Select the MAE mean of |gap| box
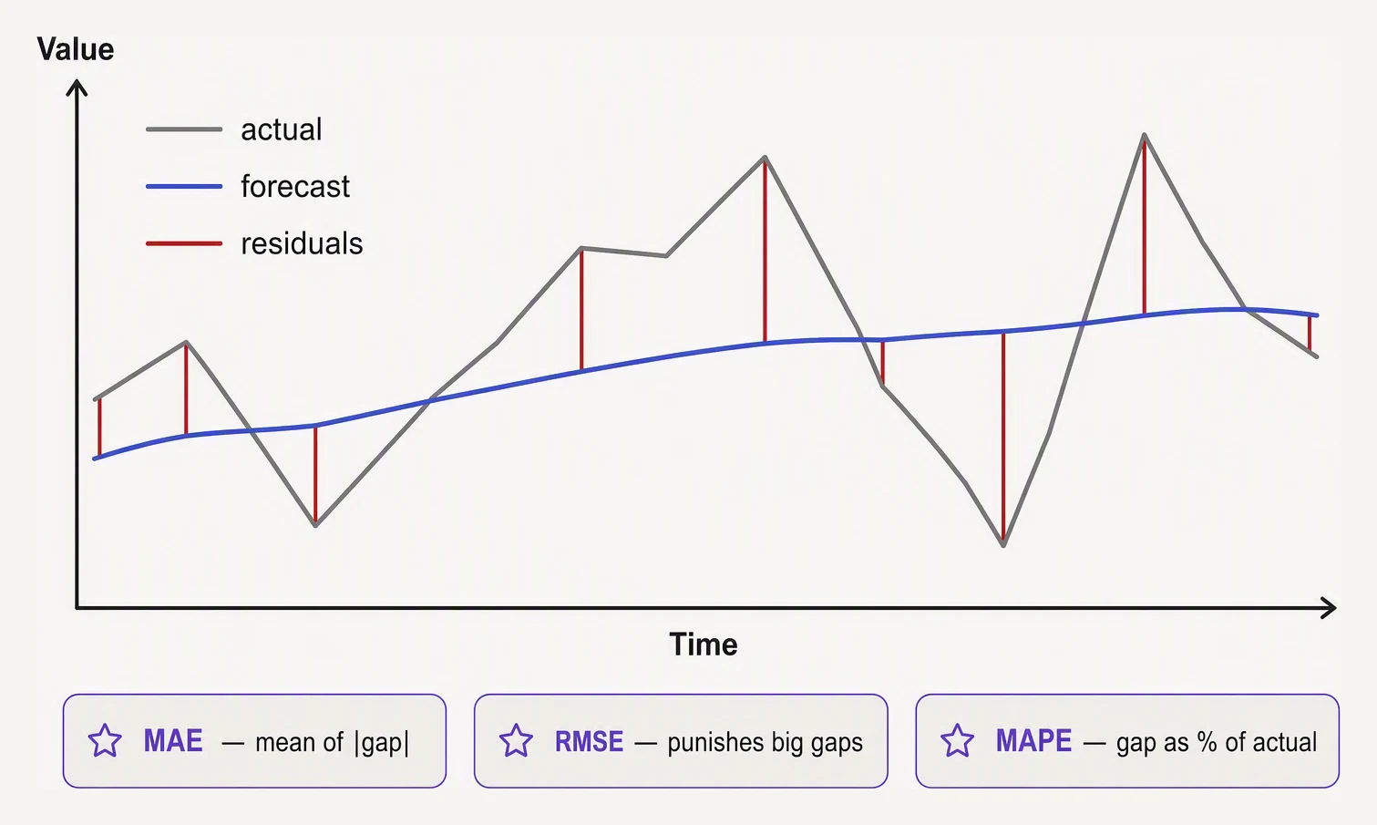The image size is (1377, 825). pos(254,740)
